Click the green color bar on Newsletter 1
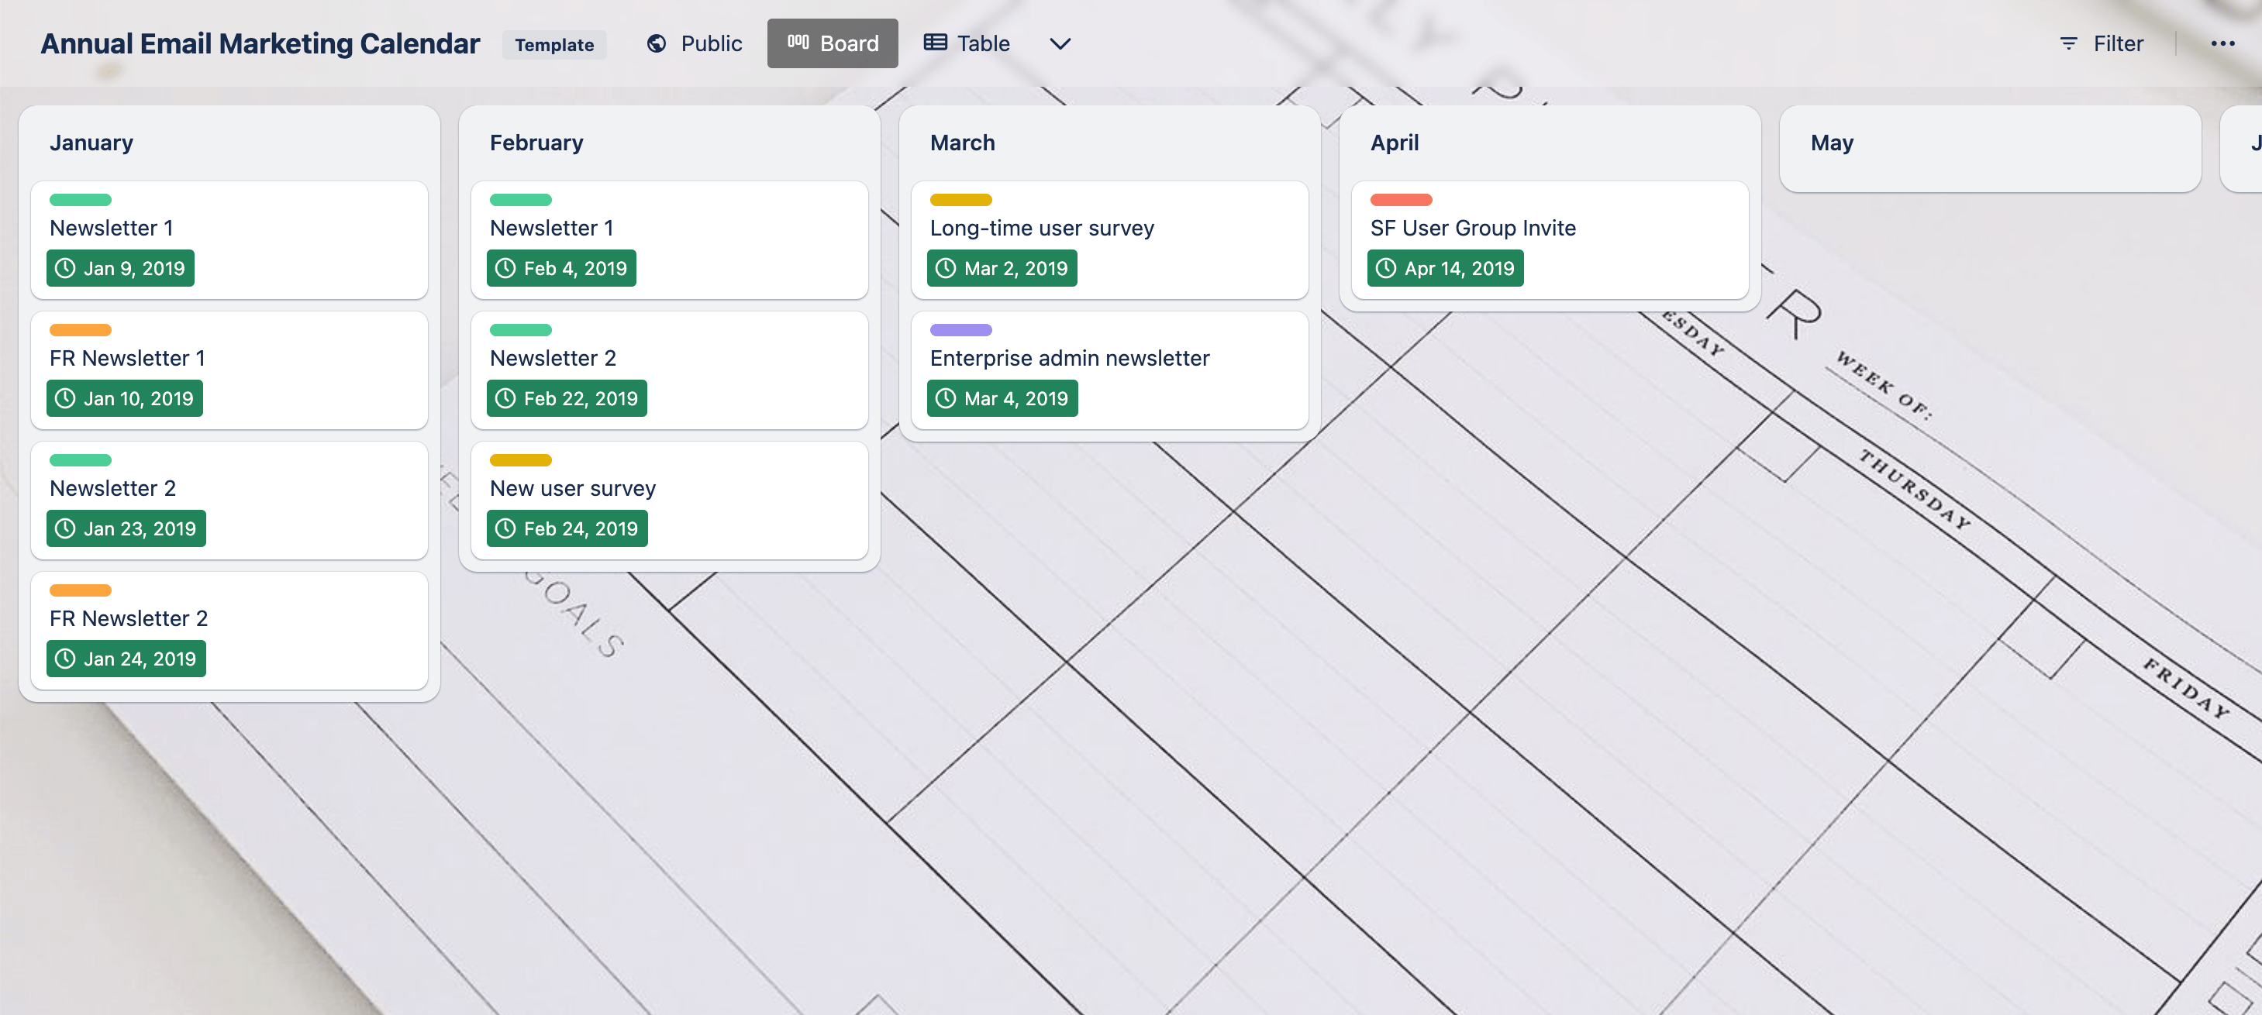This screenshot has width=2262, height=1015. click(x=80, y=199)
